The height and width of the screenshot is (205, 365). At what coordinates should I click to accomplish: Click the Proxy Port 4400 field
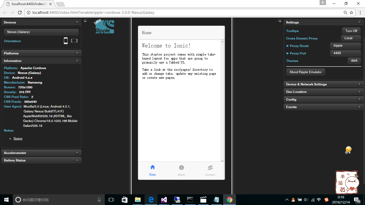[x=345, y=53]
